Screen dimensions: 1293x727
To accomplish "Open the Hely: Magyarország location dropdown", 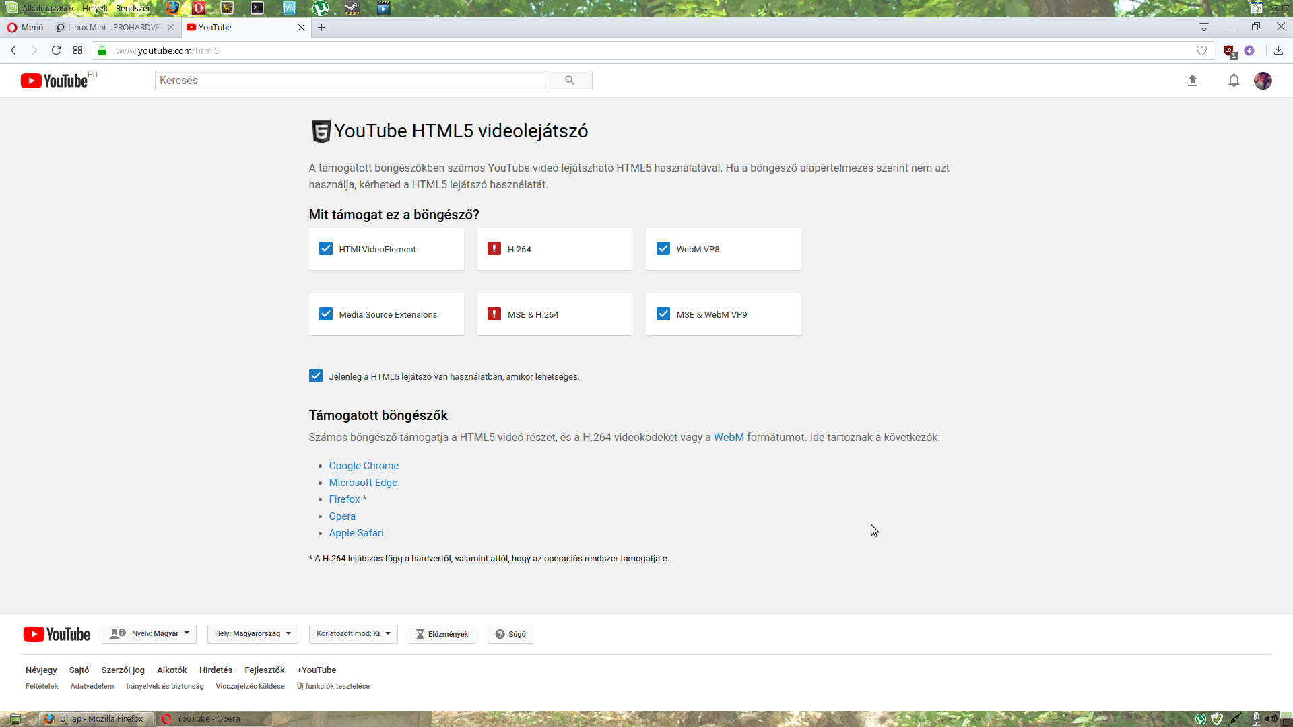I will point(253,634).
